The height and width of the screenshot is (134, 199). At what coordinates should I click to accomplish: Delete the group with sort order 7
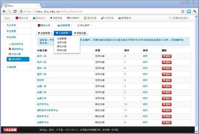(167, 62)
